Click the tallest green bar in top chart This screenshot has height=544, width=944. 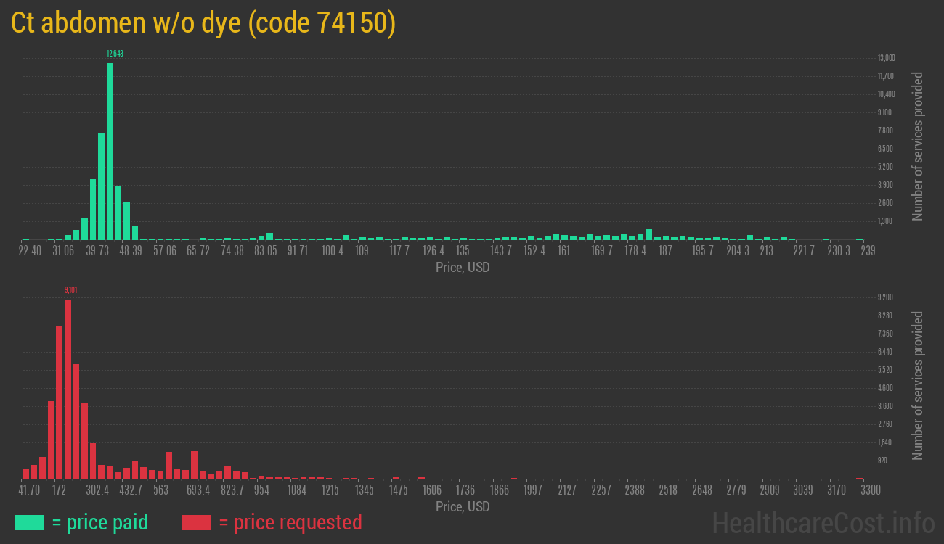coord(110,151)
